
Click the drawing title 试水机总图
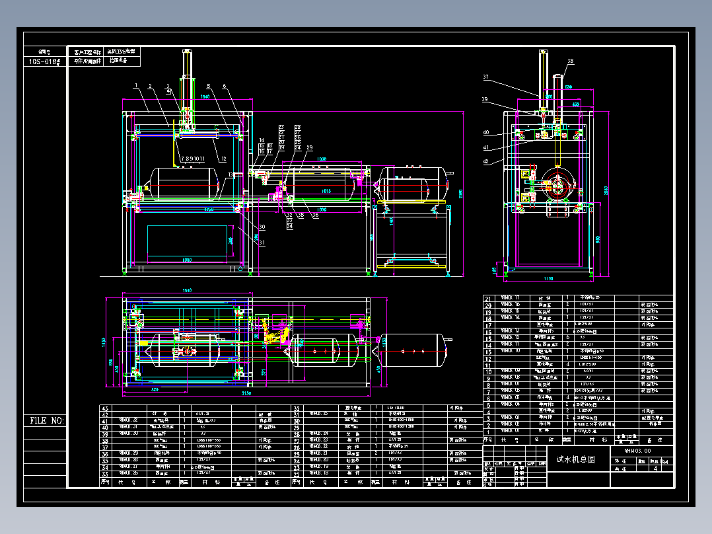[575, 459]
